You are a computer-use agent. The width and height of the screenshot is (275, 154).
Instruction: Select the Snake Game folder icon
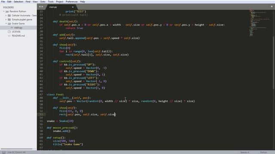pyautogui.click(x=9, y=24)
